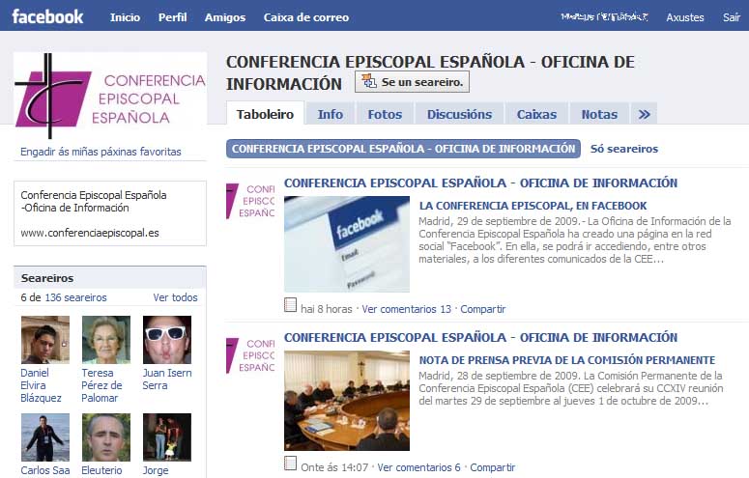
Task: Click the name Jorge
Action: (156, 470)
